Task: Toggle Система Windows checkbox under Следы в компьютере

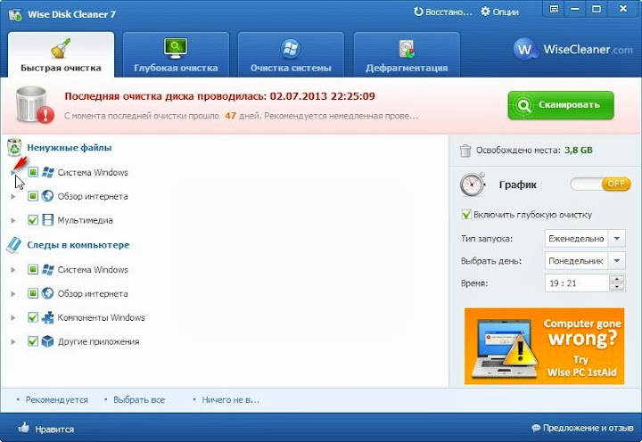Action: [33, 269]
